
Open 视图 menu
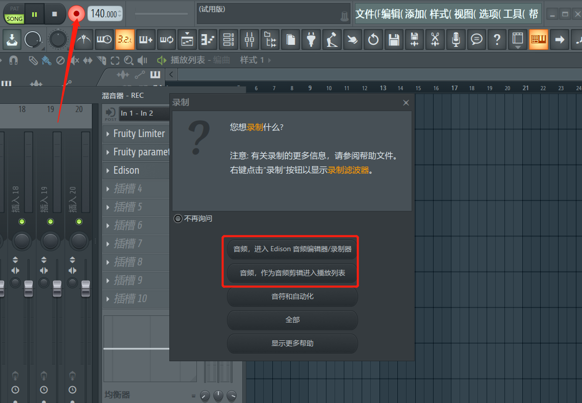pyautogui.click(x=466, y=14)
